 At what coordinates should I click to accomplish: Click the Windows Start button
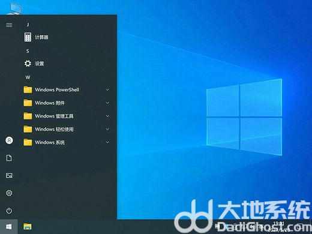8,227
